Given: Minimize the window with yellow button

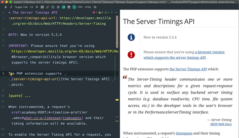Looking at the screenshot, I should click(6, 2).
